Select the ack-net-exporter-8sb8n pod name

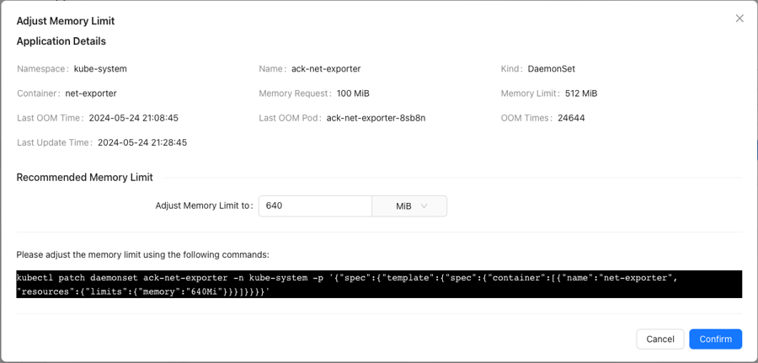[x=376, y=118]
